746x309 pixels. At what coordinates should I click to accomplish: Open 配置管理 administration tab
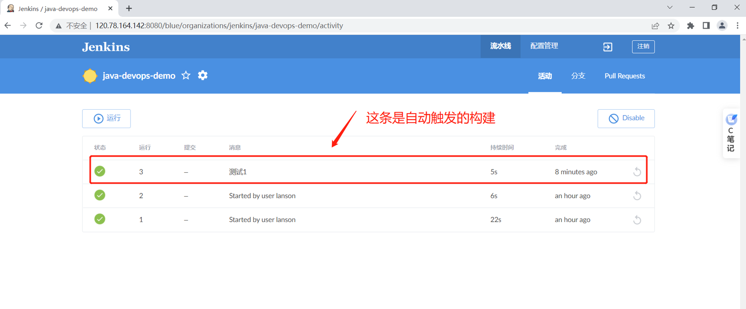pos(544,46)
